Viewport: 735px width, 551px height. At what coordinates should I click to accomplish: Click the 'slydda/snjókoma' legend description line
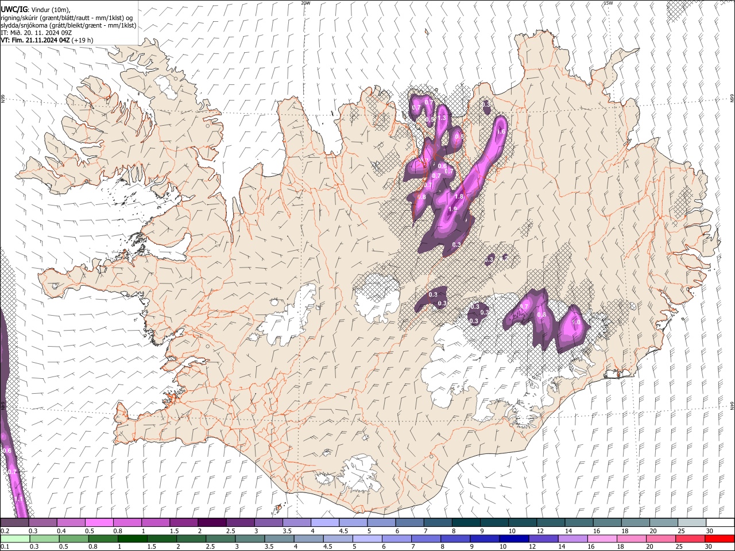(68, 25)
